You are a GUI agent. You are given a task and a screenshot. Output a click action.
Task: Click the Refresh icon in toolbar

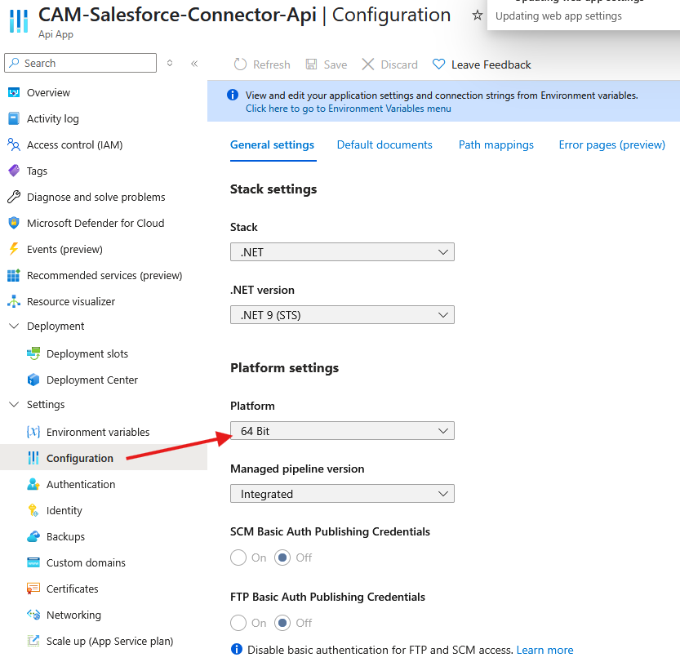tap(240, 64)
